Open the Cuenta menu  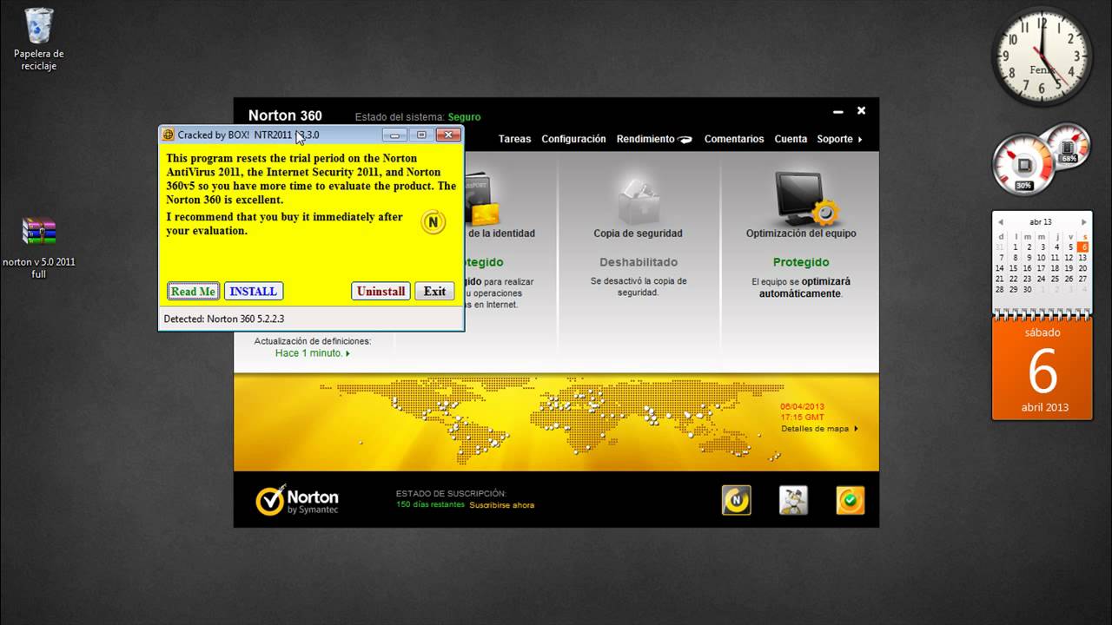pyautogui.click(x=791, y=139)
